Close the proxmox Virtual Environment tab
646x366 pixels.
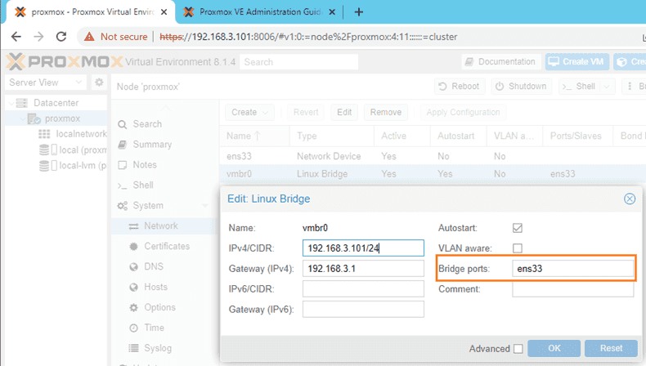pyautogui.click(x=164, y=12)
